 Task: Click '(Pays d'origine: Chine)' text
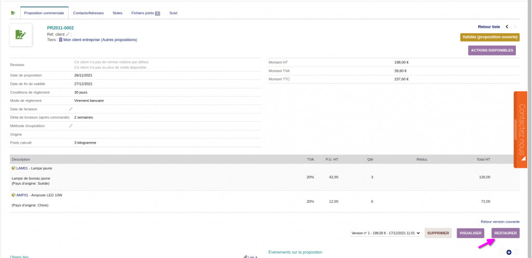30,205
